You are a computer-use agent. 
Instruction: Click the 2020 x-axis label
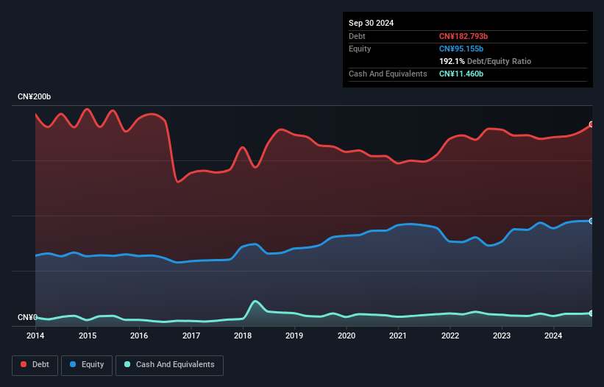pos(347,335)
